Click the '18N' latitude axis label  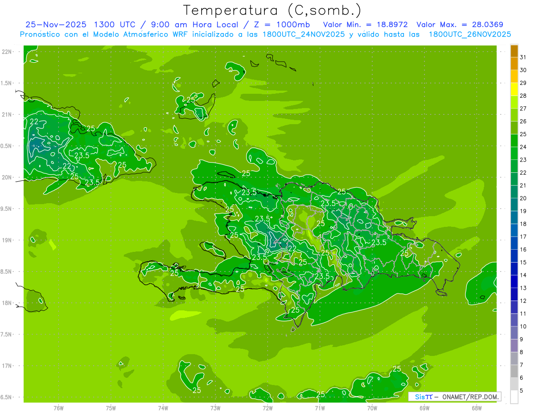pos(8,303)
